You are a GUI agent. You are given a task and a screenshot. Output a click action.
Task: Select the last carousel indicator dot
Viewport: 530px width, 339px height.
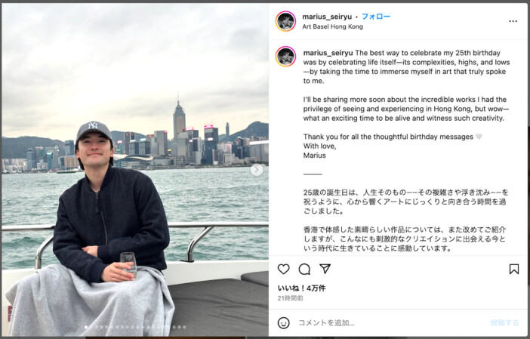[184, 327]
